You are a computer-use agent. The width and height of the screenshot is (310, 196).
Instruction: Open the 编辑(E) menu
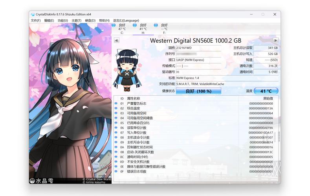[x=49, y=20]
